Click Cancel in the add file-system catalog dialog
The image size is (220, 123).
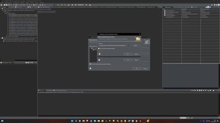136,54
